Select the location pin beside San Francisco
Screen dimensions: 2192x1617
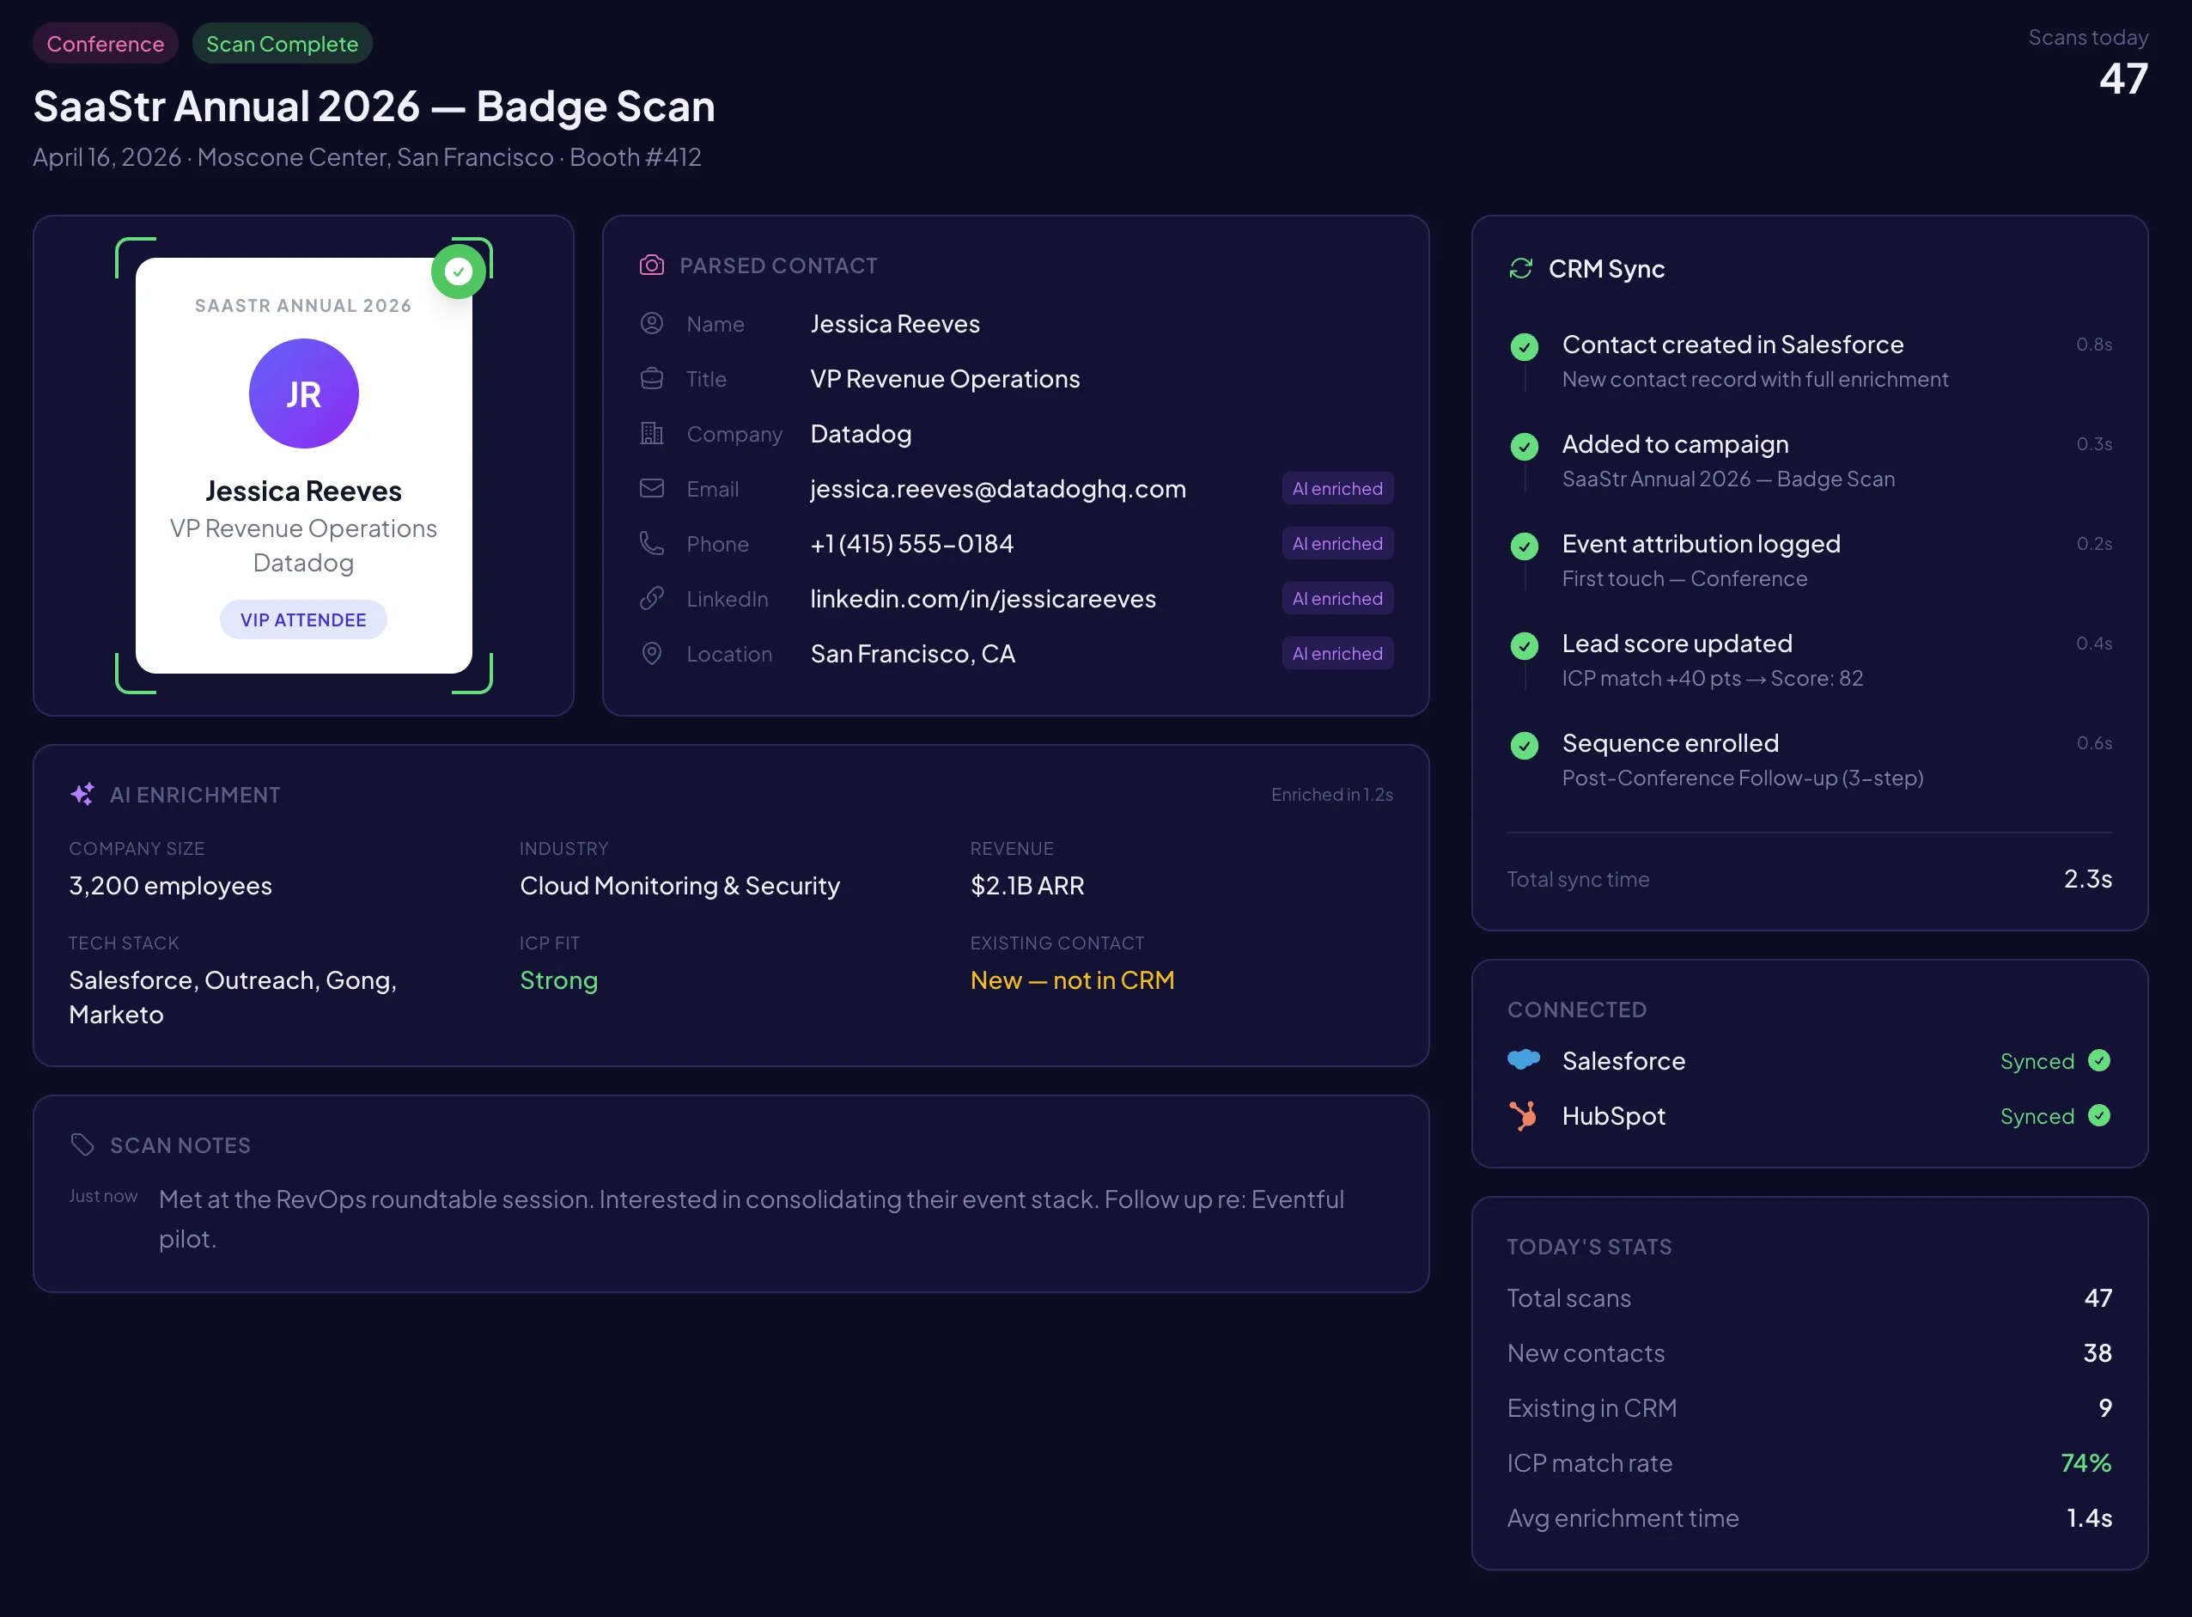pos(652,653)
